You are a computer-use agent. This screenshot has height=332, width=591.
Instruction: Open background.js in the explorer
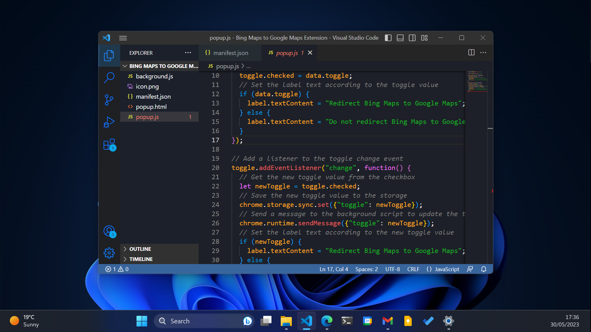(154, 76)
